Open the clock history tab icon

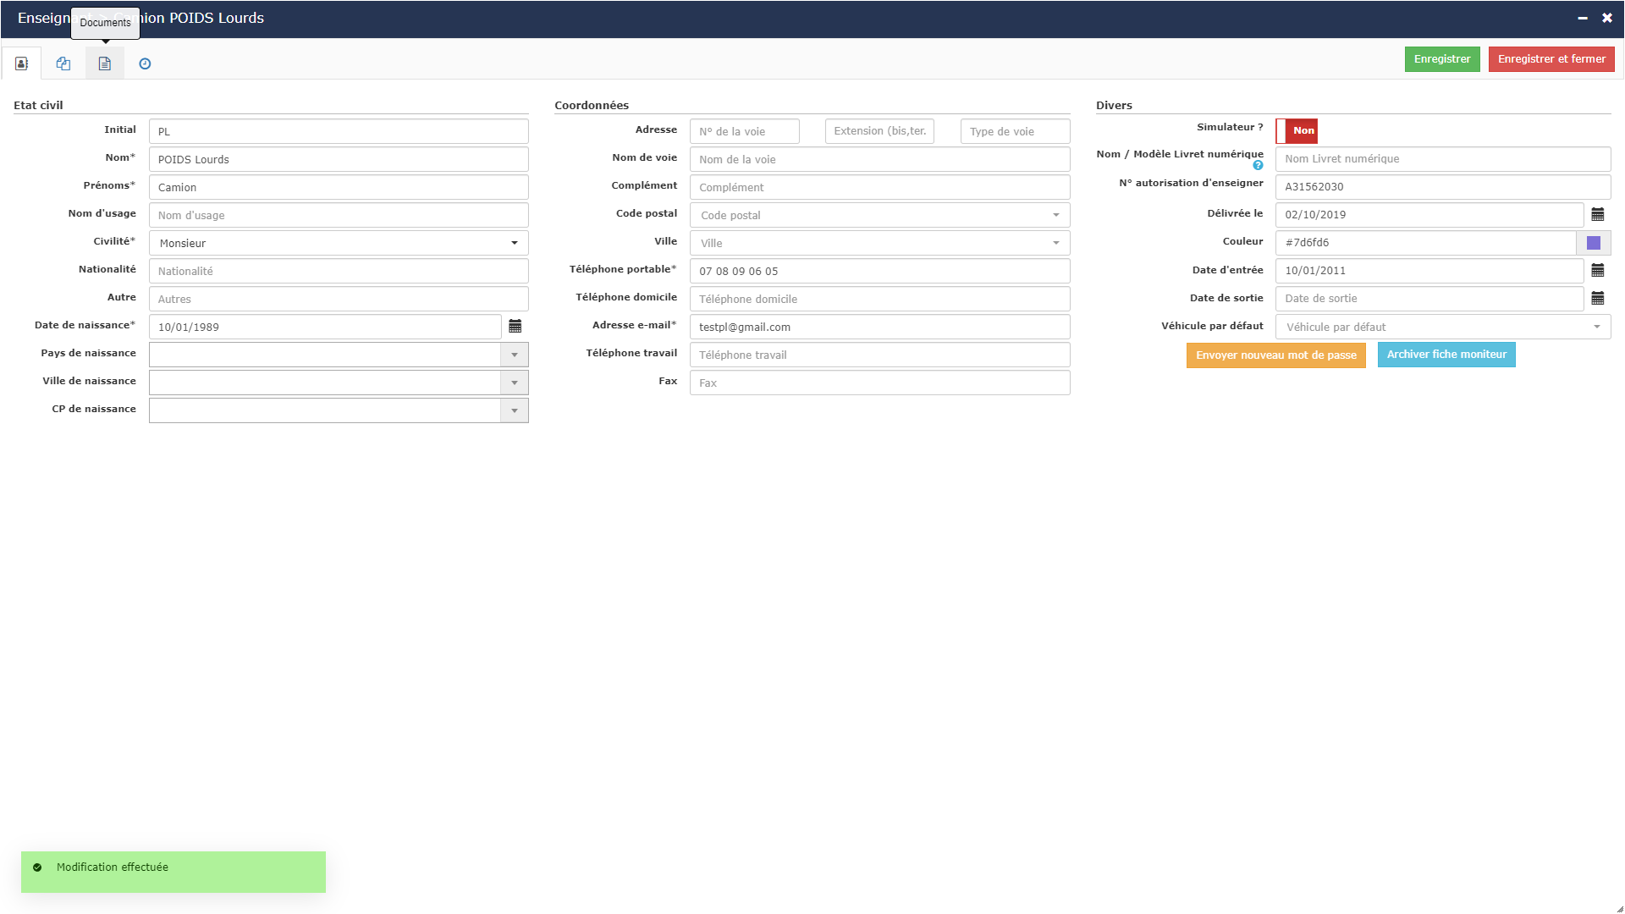(x=145, y=63)
